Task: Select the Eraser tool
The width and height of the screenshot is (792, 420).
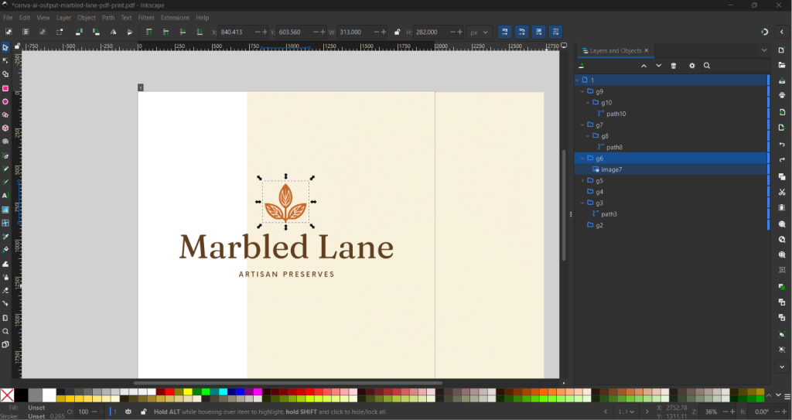Action: [5, 290]
